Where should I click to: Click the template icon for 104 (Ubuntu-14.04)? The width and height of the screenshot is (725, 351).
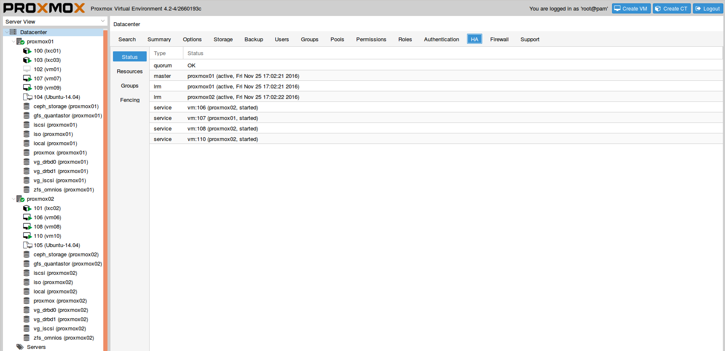click(27, 97)
